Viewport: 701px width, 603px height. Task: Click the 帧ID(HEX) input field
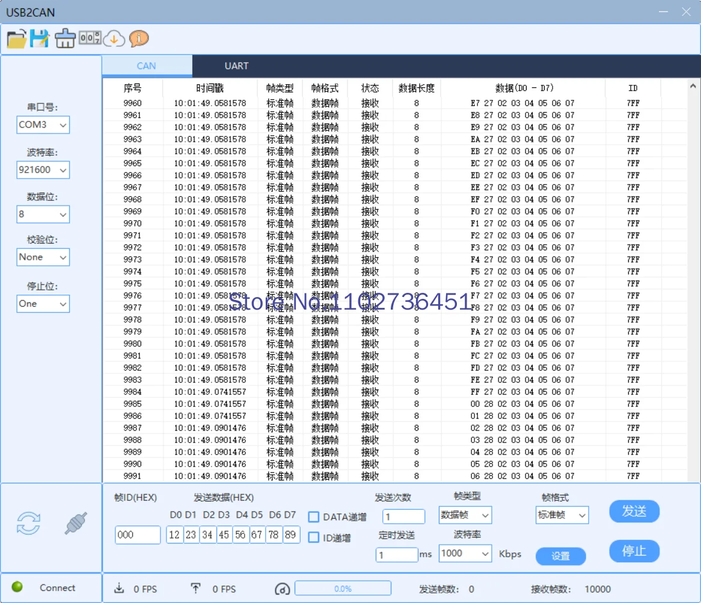pos(138,534)
